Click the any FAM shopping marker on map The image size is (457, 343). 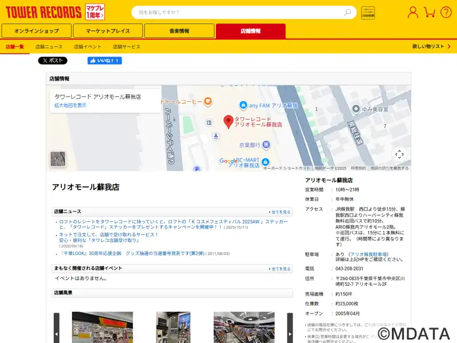click(x=243, y=105)
